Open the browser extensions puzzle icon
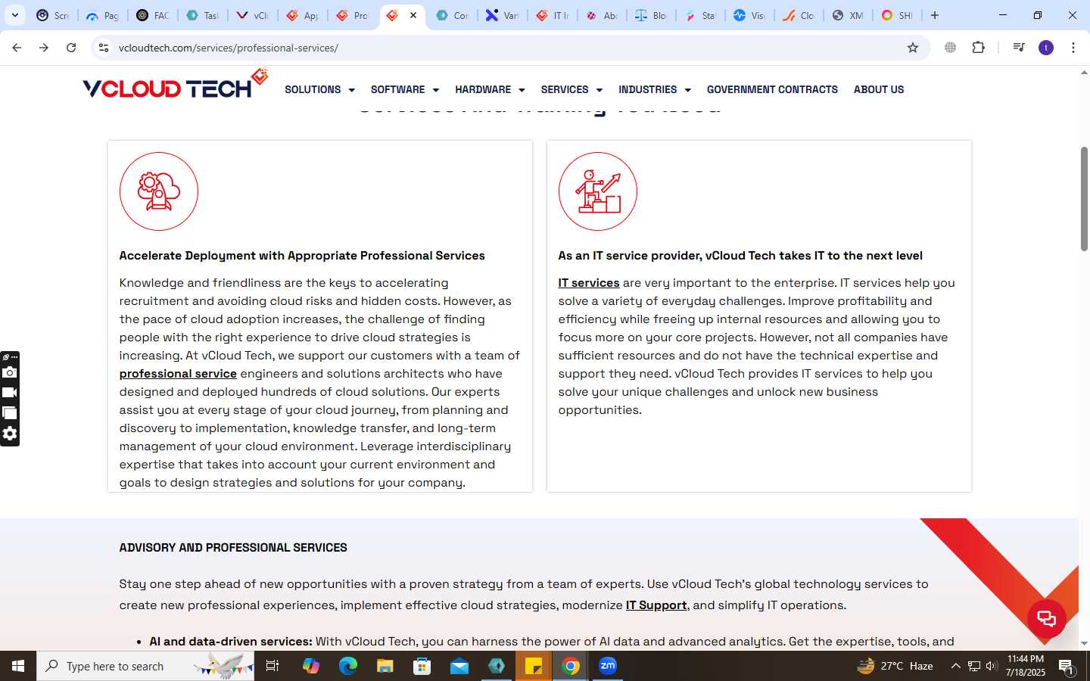 (x=978, y=48)
